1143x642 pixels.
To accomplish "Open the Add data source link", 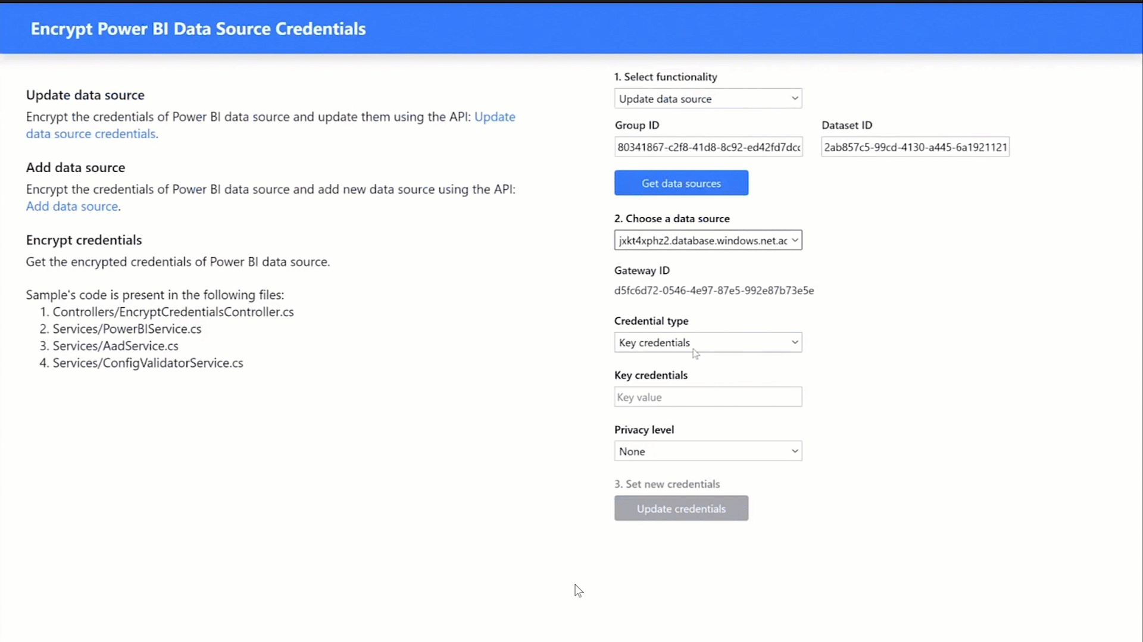I will click(x=72, y=206).
